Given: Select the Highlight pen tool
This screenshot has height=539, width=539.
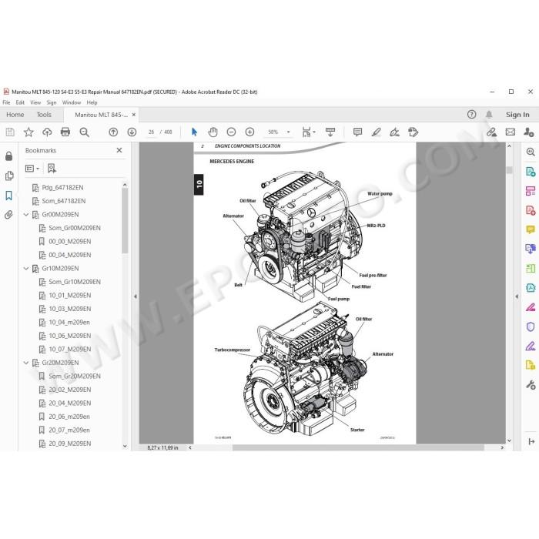Looking at the screenshot, I should click(376, 132).
